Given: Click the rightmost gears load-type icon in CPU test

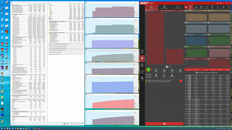Looking at the screenshot, I should pyautogui.click(x=180, y=71).
